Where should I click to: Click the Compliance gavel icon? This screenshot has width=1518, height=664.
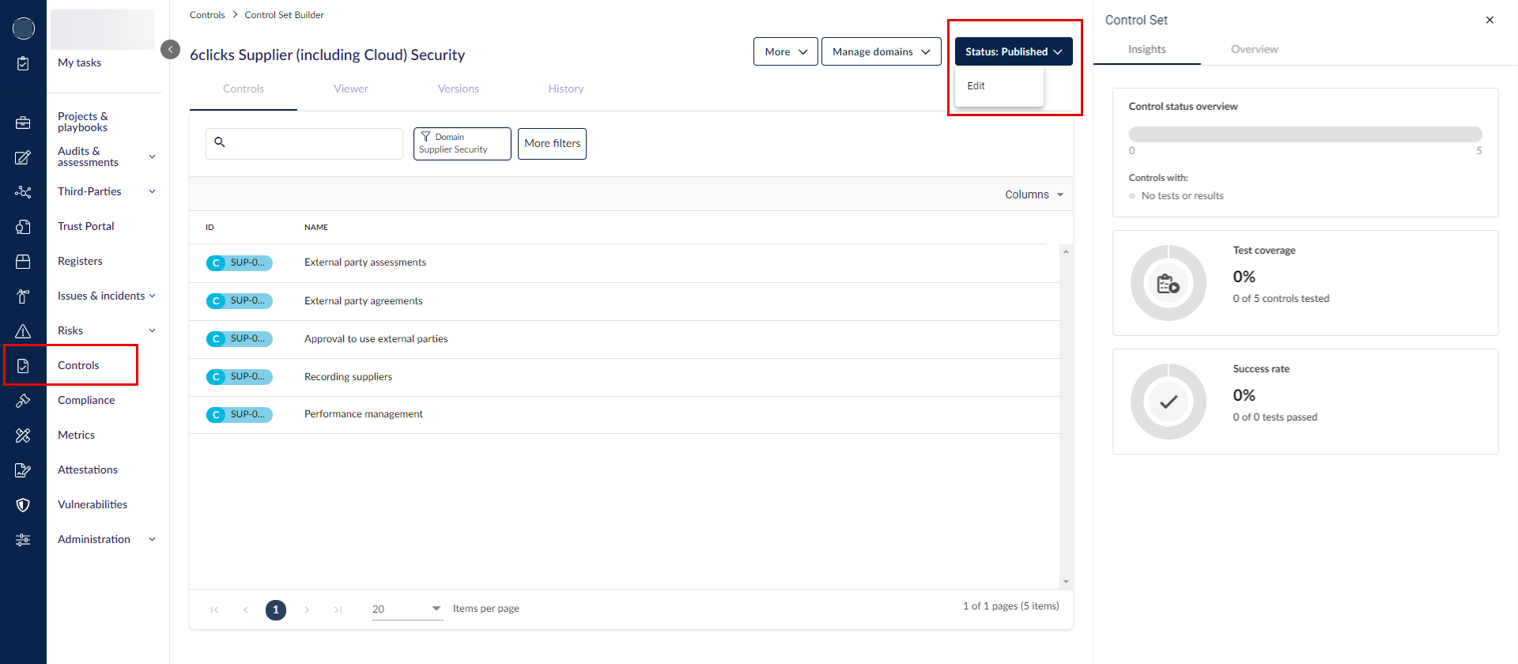[x=23, y=401]
